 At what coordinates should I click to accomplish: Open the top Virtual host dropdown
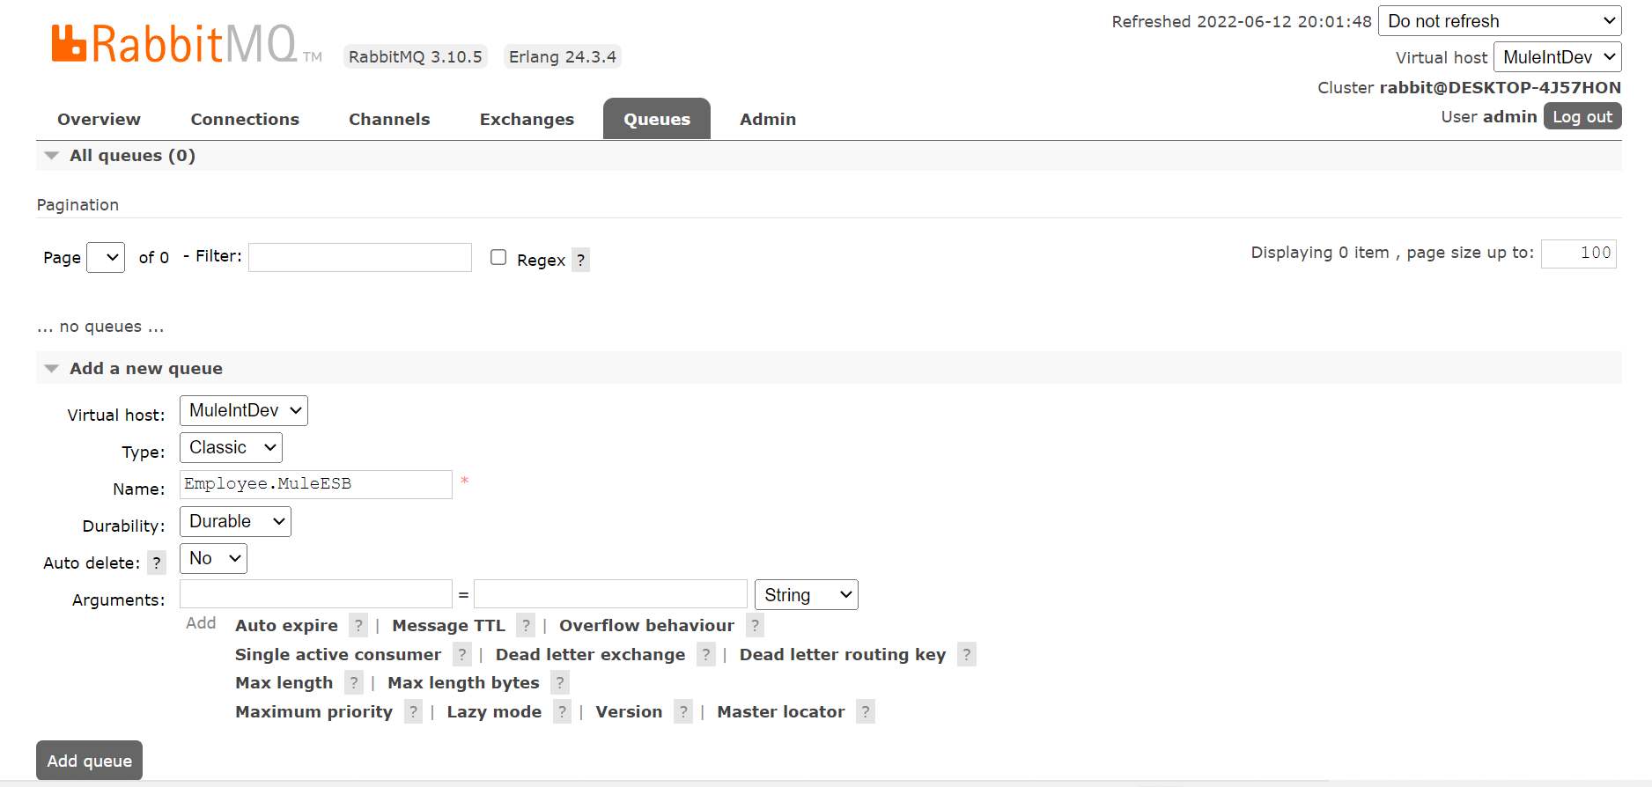(x=1558, y=57)
